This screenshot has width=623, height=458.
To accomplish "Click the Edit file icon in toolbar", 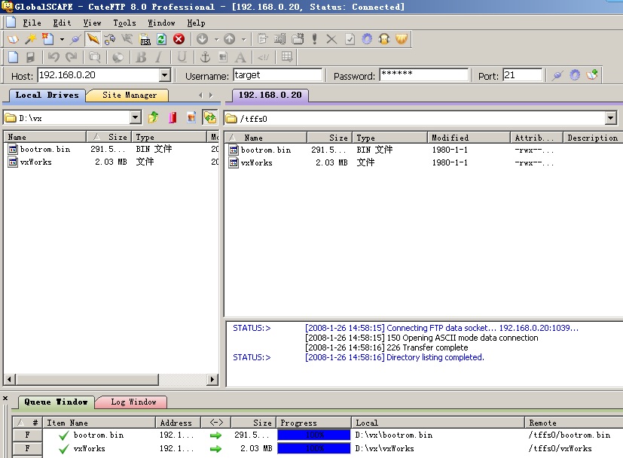I will (262, 39).
